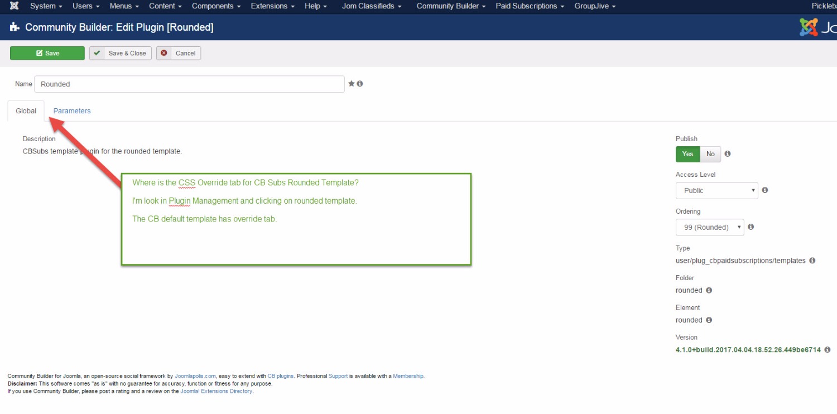Image resolution: width=837 pixels, height=414 pixels.
Task: Set Publish to No
Action: (x=710, y=154)
